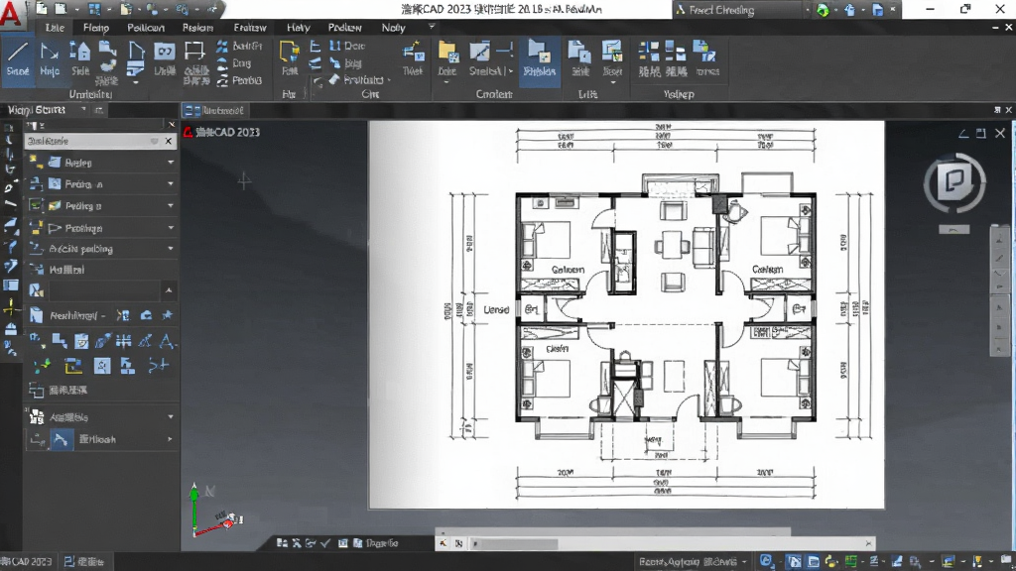Viewport: 1016px width, 571px height.
Task: Click the green-star icon in second palette grid row
Action: point(42,367)
